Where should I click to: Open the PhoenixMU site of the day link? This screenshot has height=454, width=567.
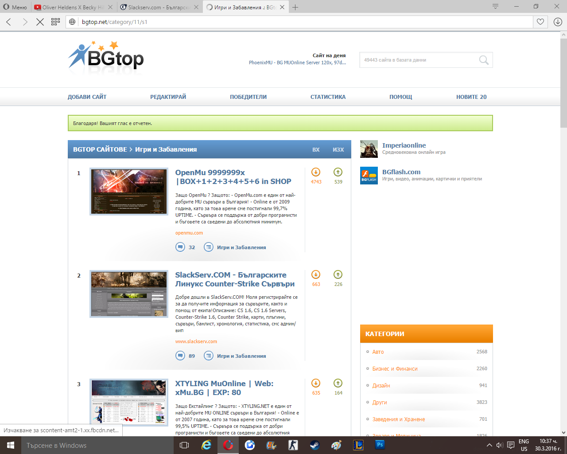[297, 63]
